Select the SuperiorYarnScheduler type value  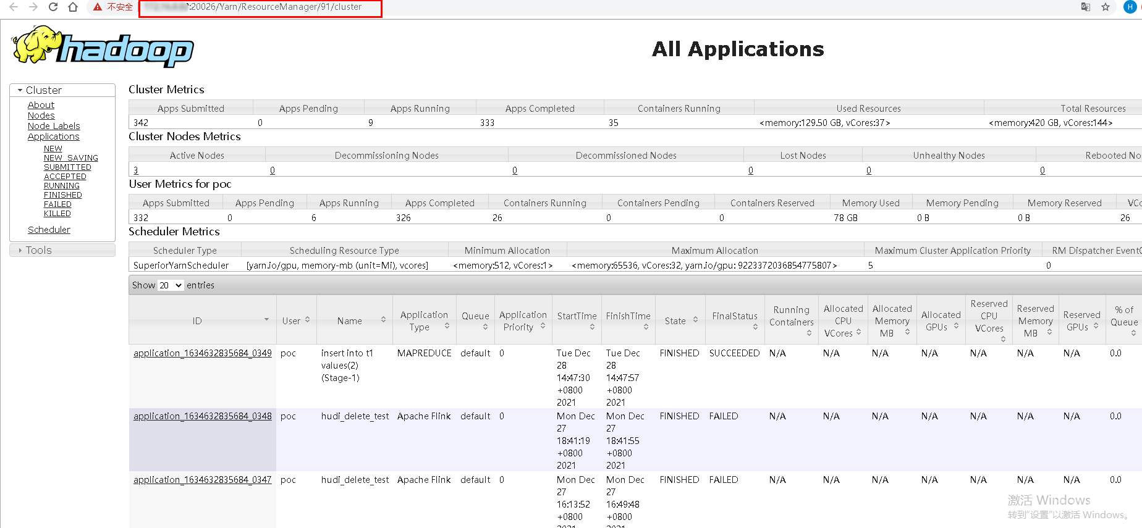(181, 266)
